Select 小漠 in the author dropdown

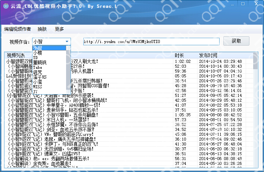pyautogui.click(x=50, y=82)
